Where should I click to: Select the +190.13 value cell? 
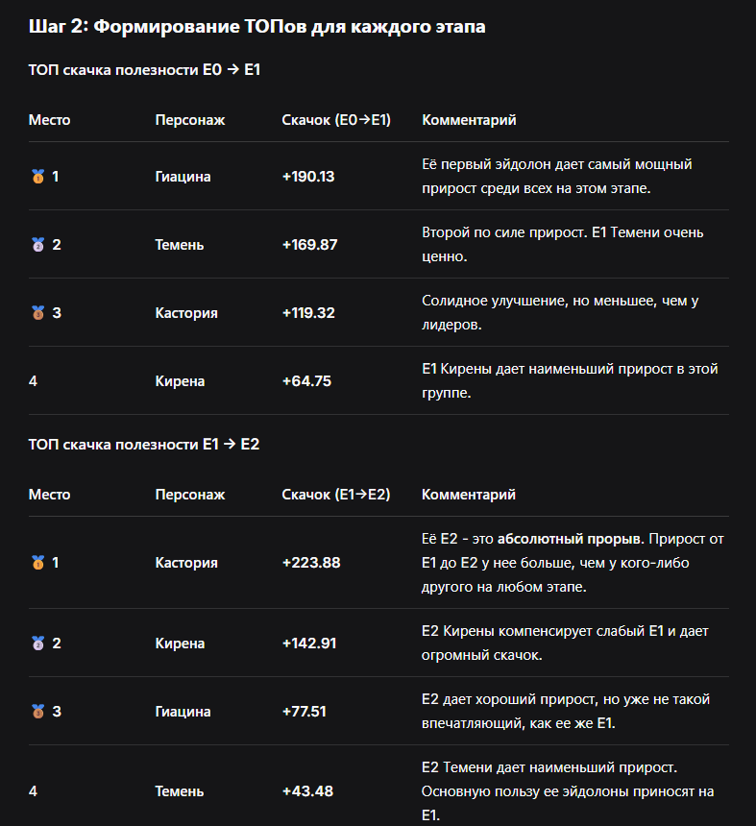coord(308,177)
